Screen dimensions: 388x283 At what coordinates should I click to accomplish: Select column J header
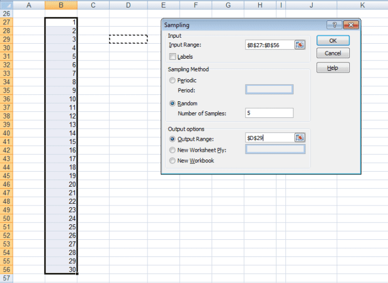pos(312,5)
